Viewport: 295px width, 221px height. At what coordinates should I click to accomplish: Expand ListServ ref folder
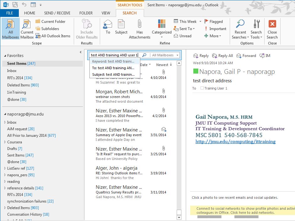(x=5, y=168)
